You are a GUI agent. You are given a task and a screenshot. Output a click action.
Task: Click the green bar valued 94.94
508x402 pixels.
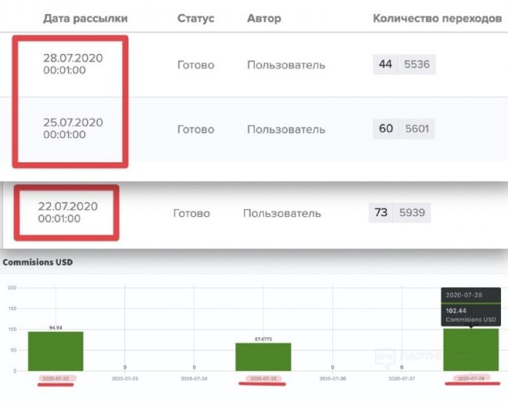point(55,351)
